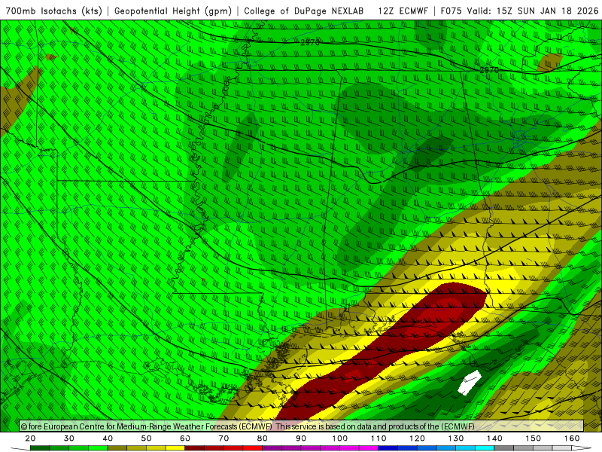Click the color scale value 20
The image size is (602, 452).
pos(30,438)
